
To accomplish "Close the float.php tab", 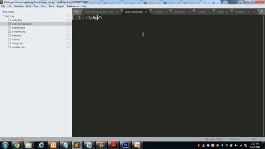I will [209, 12].
